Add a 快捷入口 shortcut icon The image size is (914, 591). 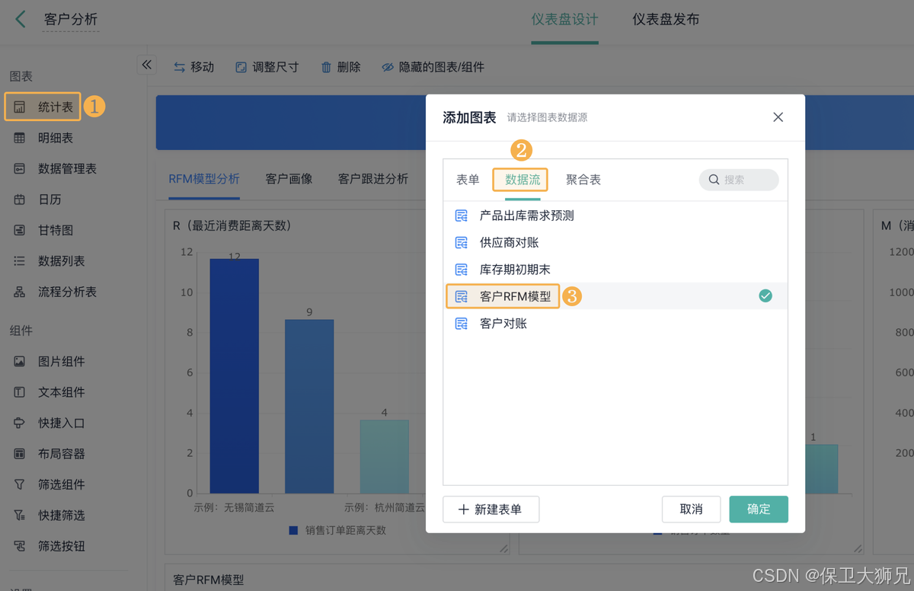(x=20, y=423)
